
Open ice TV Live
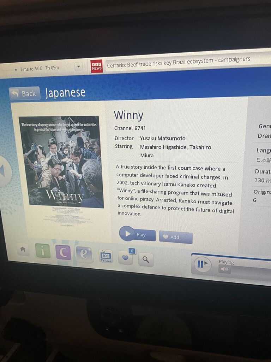[106, 256]
